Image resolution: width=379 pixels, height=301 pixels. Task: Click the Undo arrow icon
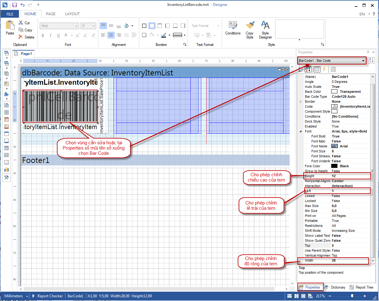[x=22, y=5]
